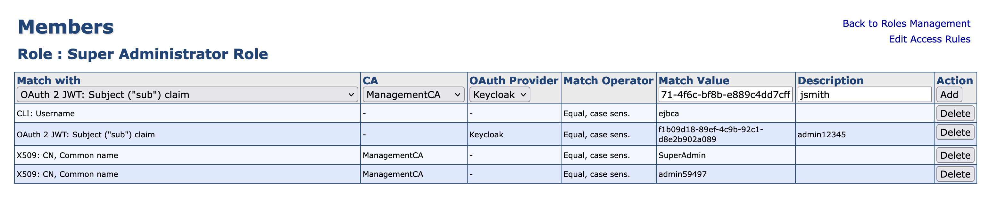
Task: Click the Super Administrator Role subtitle
Action: pos(143,54)
